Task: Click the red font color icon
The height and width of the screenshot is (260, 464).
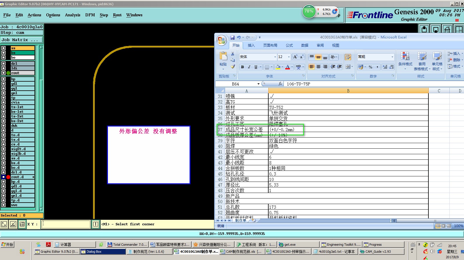Action: (288, 67)
